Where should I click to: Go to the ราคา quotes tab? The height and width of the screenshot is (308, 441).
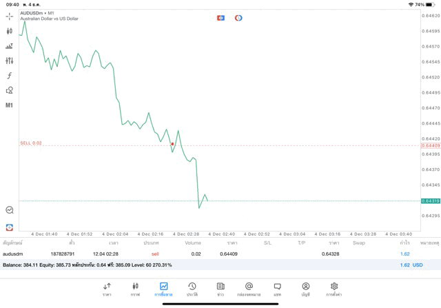107,289
